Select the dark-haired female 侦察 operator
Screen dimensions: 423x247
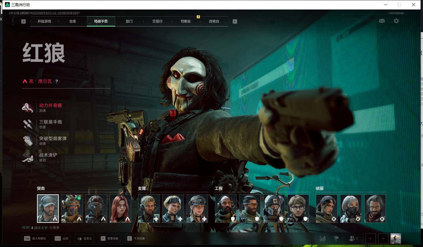click(327, 208)
